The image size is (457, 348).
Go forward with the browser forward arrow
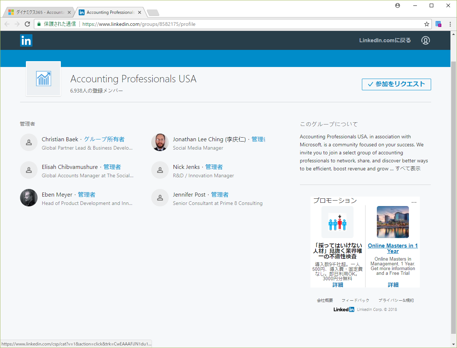17,24
